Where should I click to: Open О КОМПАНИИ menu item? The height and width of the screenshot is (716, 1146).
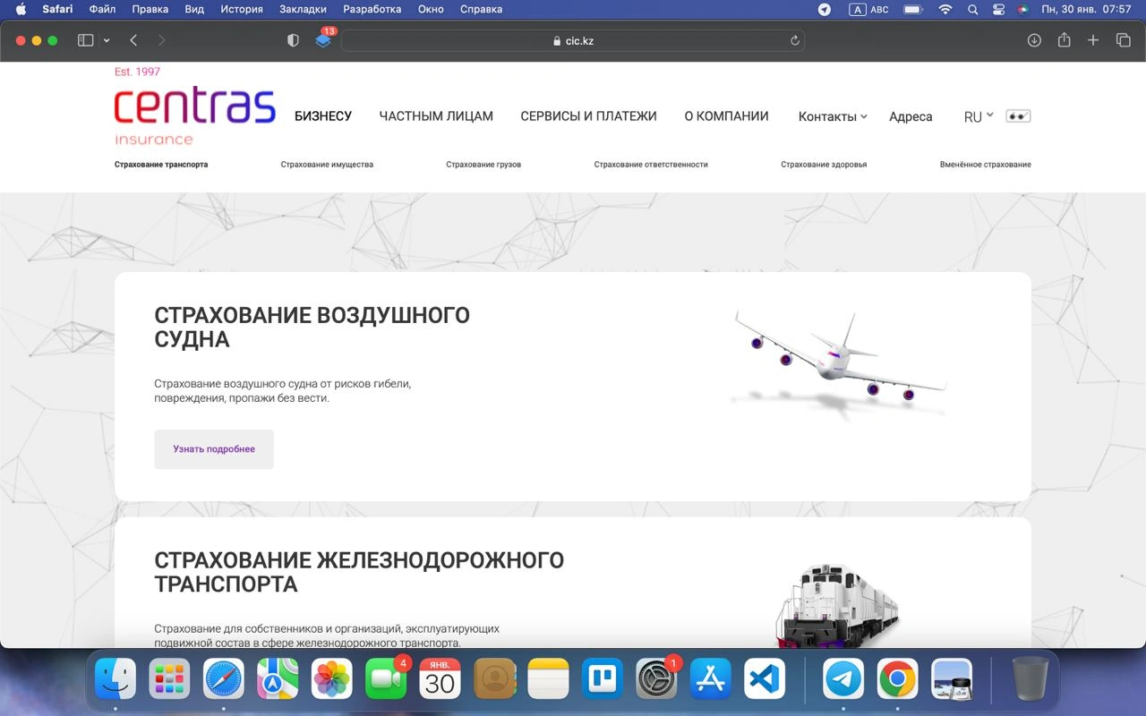tap(726, 116)
